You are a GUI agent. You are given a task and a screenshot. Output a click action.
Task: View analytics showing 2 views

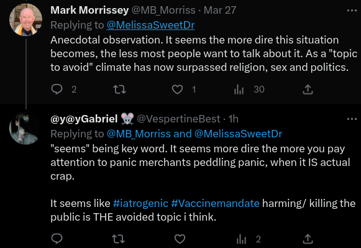[x=249, y=239]
